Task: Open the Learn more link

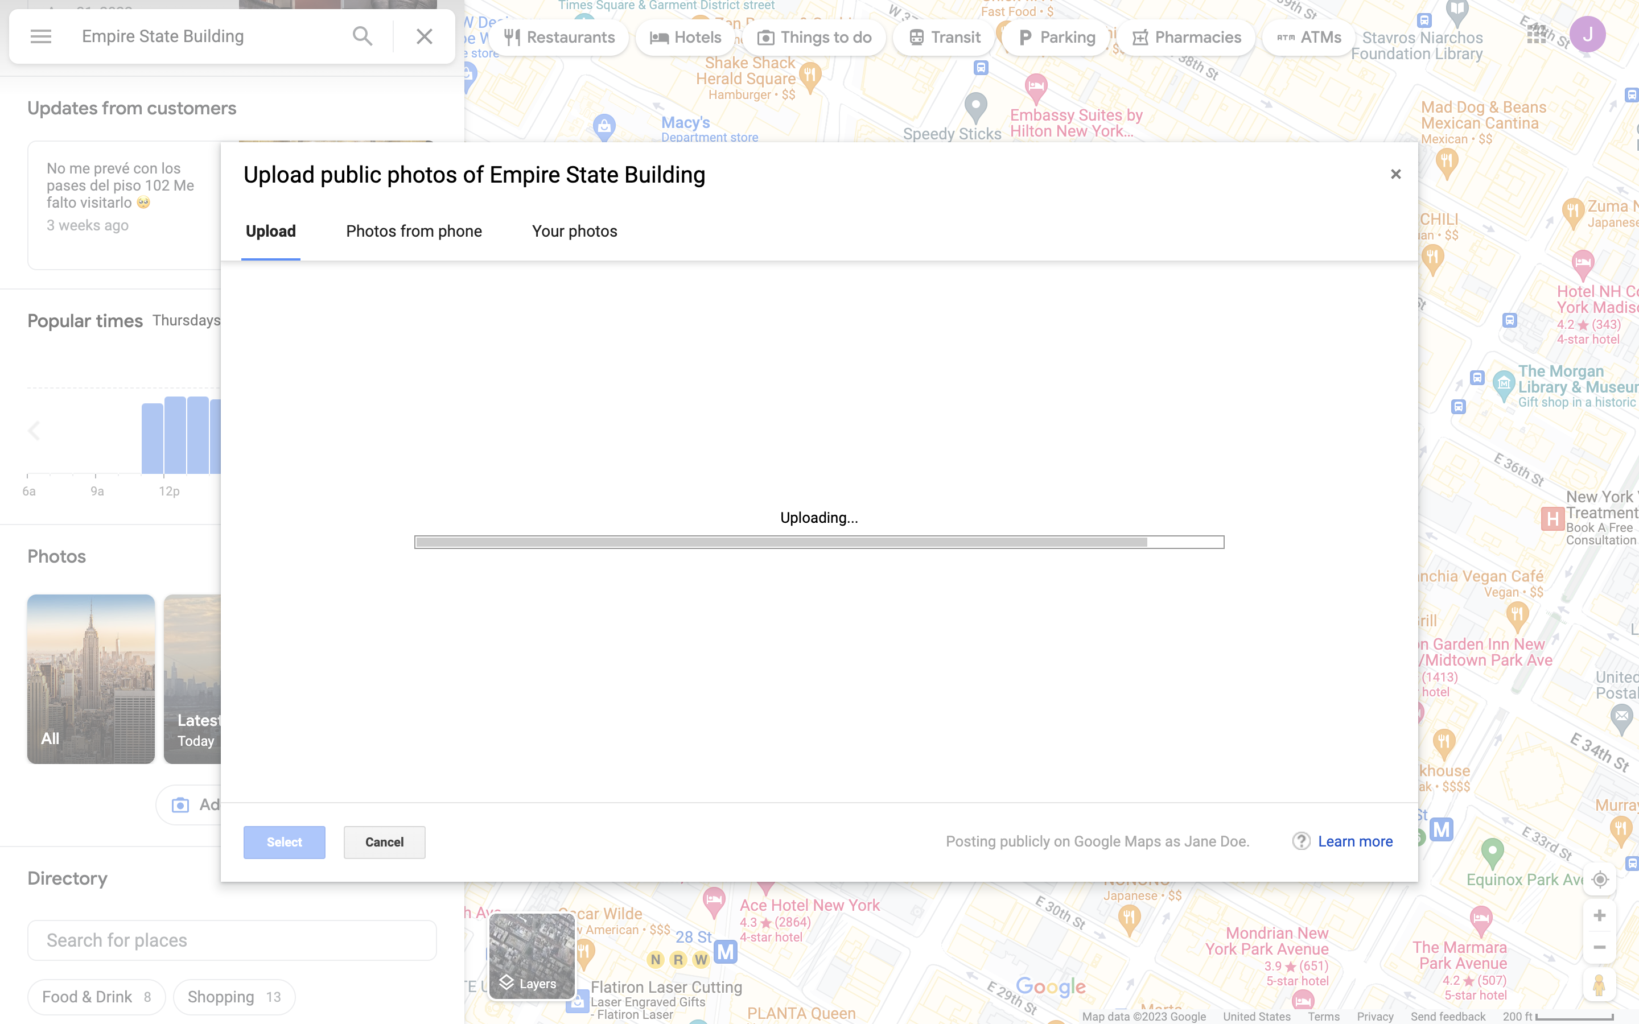Action: 1354,841
